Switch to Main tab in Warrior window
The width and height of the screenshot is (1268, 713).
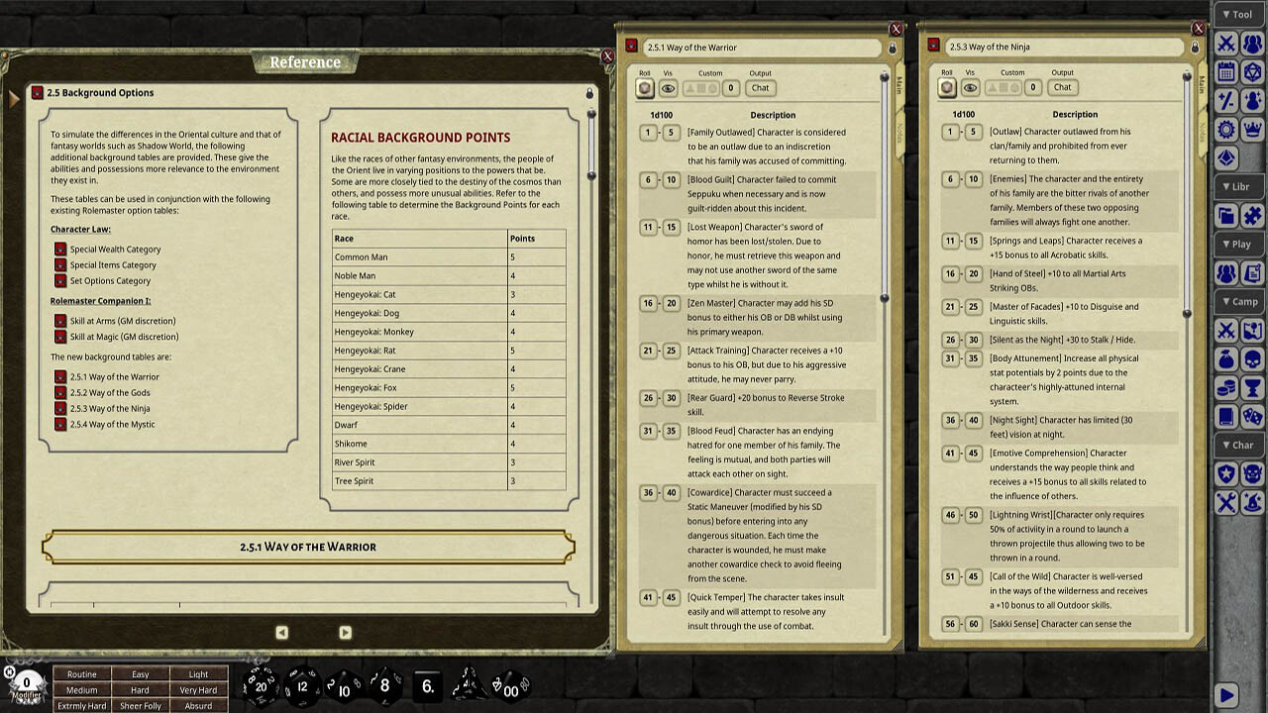click(899, 85)
